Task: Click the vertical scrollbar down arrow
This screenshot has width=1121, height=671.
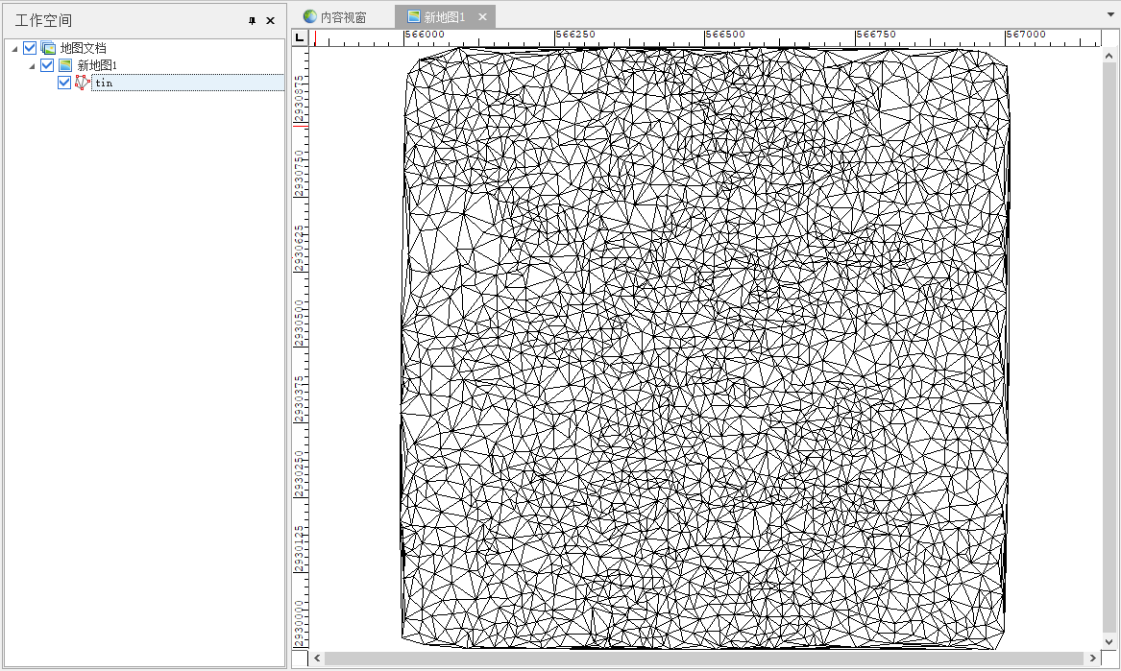Action: point(1110,641)
